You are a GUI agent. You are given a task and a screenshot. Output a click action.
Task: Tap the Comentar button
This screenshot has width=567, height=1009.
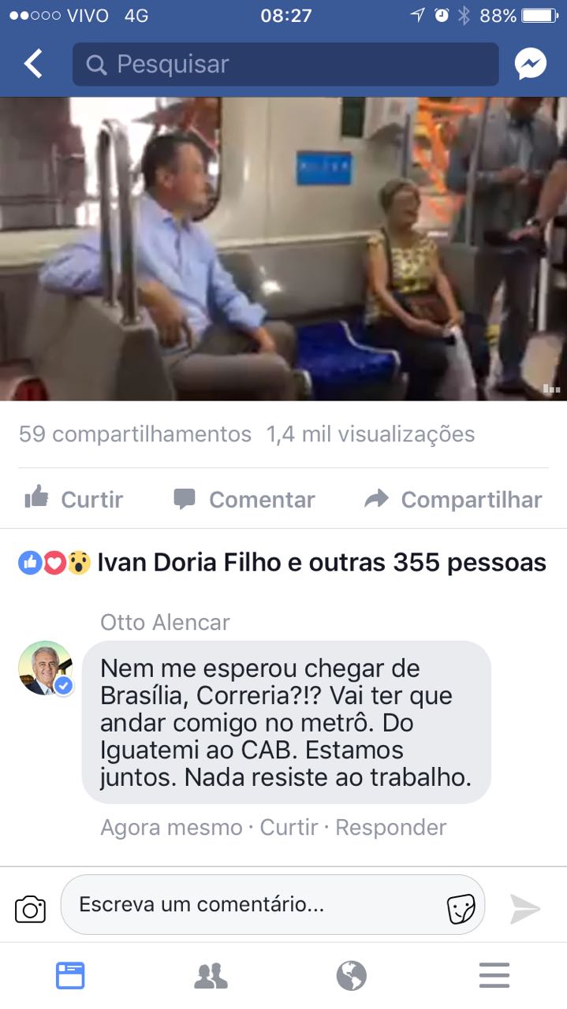pyautogui.click(x=244, y=499)
